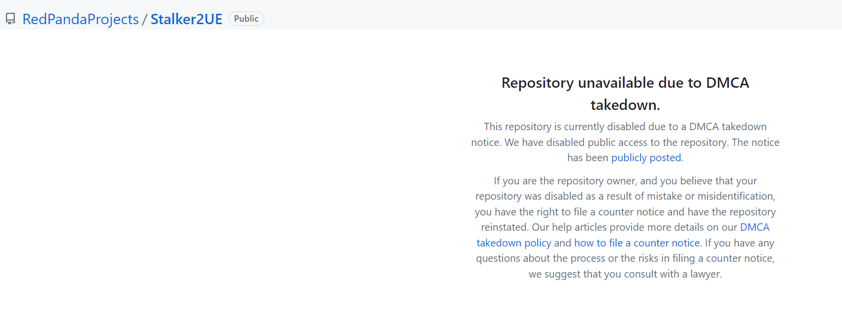The image size is (842, 316).
Task: Click the heading's second line 'takedown.'
Action: pyautogui.click(x=625, y=105)
